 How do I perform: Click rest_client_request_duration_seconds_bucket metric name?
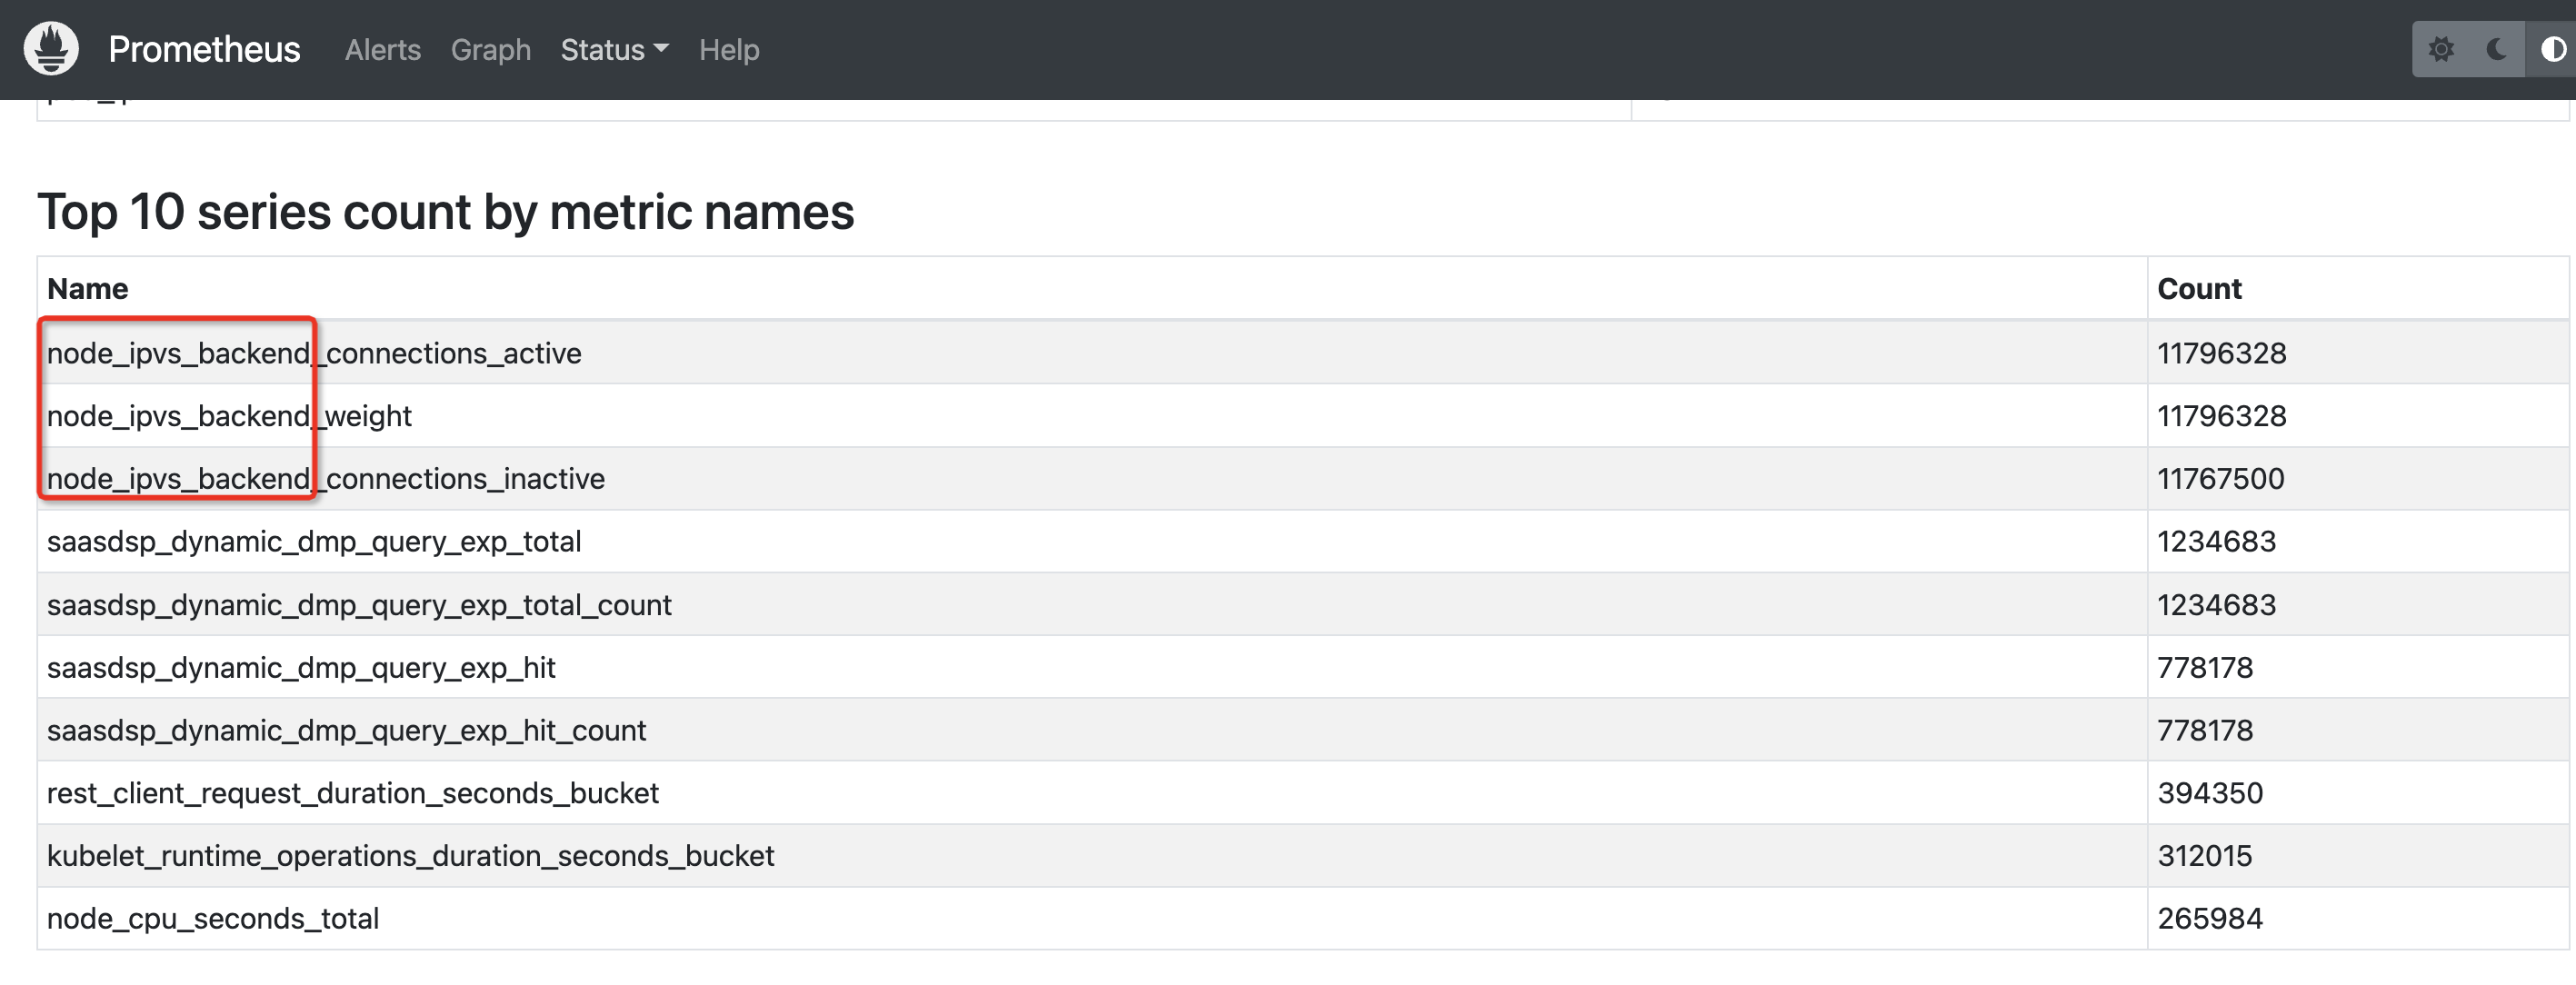pos(353,794)
